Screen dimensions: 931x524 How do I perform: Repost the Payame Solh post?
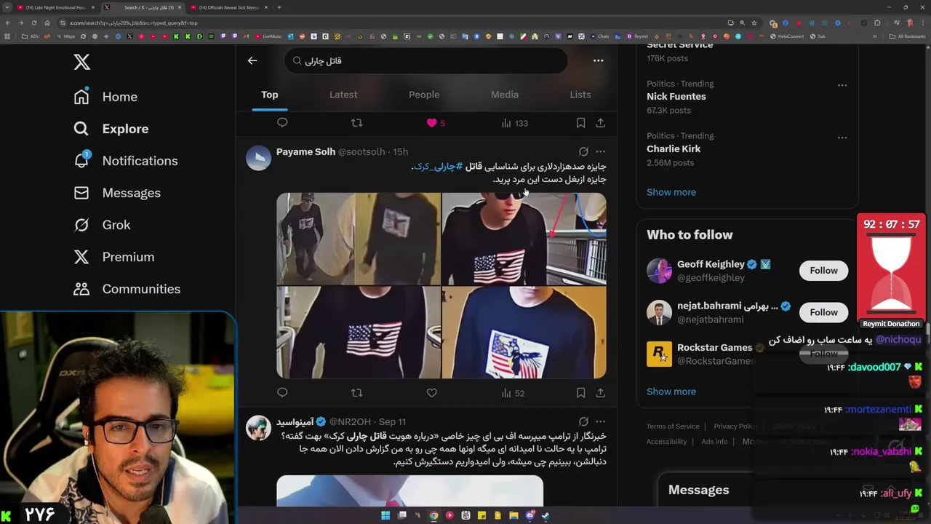pyautogui.click(x=356, y=393)
